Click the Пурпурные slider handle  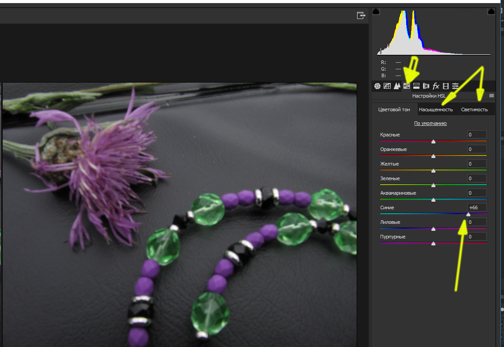[x=433, y=244]
